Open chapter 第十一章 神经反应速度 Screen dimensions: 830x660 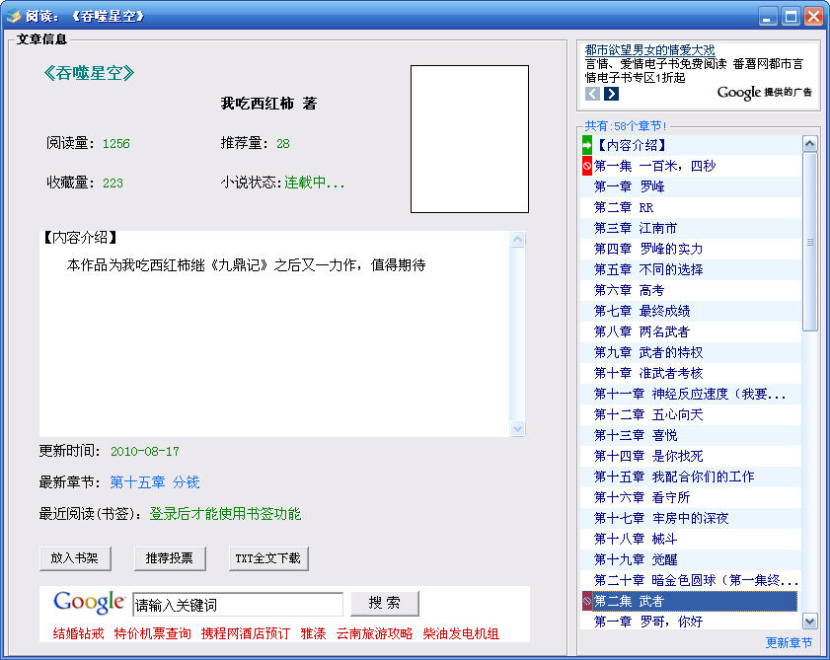(x=691, y=394)
